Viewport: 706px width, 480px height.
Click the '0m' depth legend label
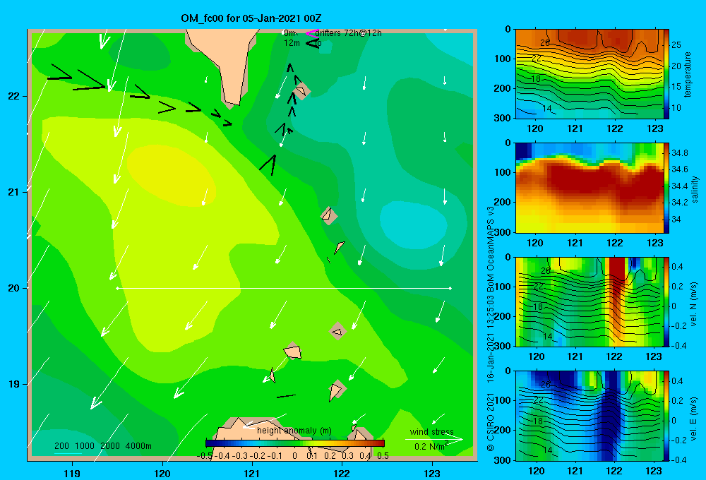[289, 33]
